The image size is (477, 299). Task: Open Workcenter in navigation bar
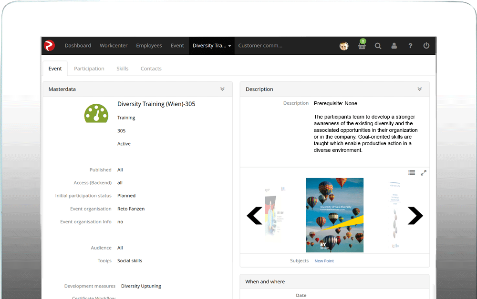click(114, 46)
